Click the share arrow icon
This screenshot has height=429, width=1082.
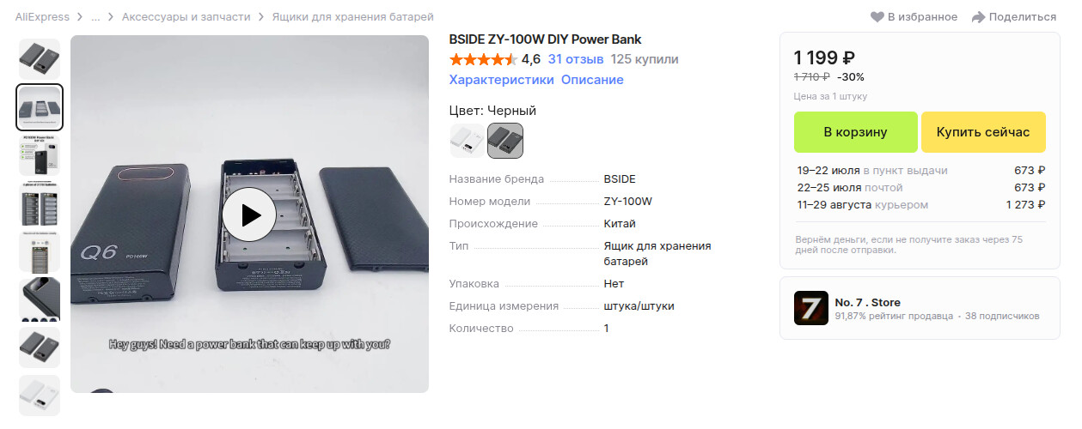tap(978, 17)
